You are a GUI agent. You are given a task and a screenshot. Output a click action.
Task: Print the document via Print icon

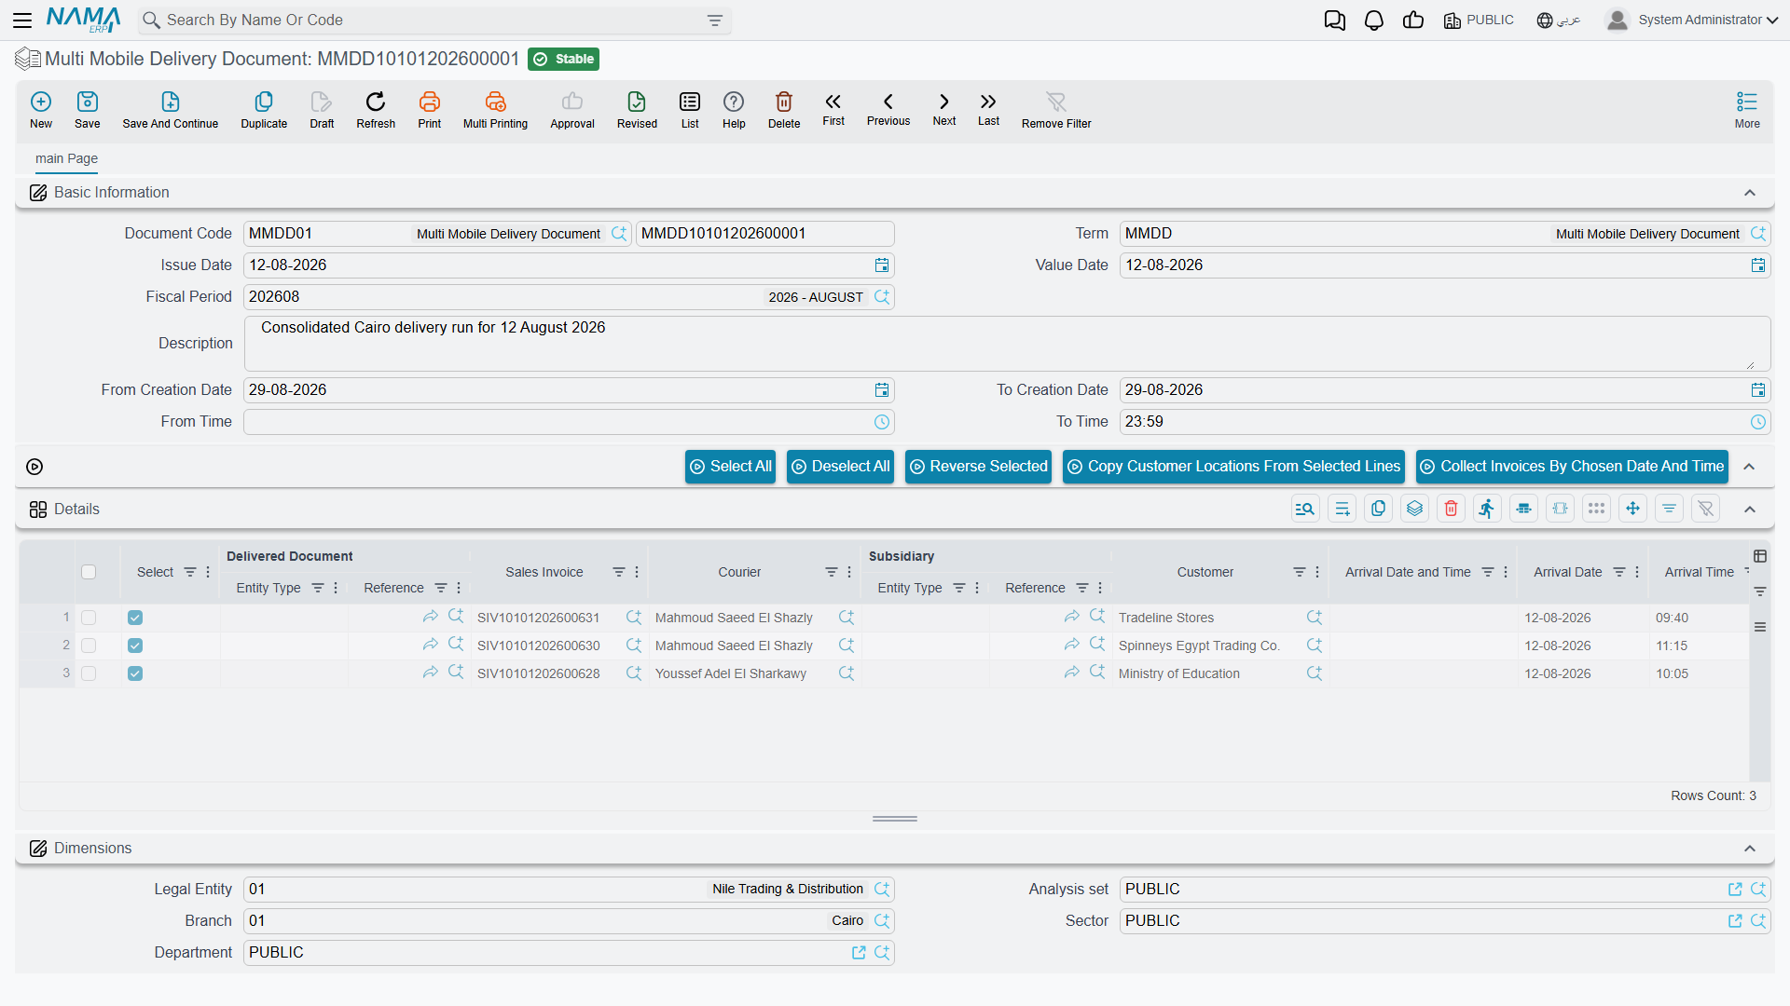430,109
